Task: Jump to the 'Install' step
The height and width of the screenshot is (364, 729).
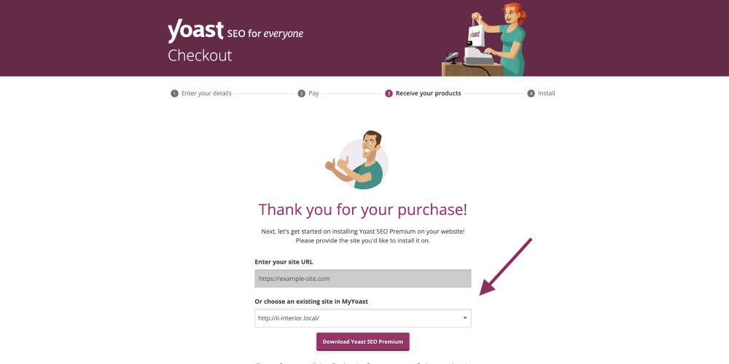Action: point(547,93)
